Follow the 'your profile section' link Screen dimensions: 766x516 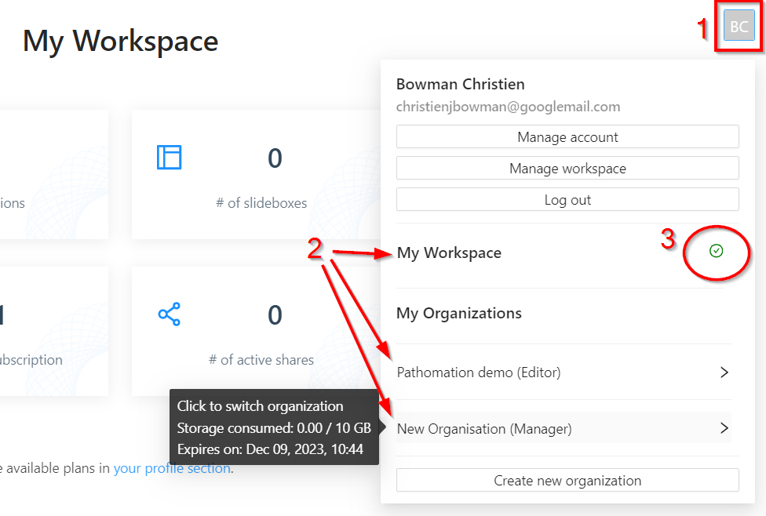(x=172, y=469)
